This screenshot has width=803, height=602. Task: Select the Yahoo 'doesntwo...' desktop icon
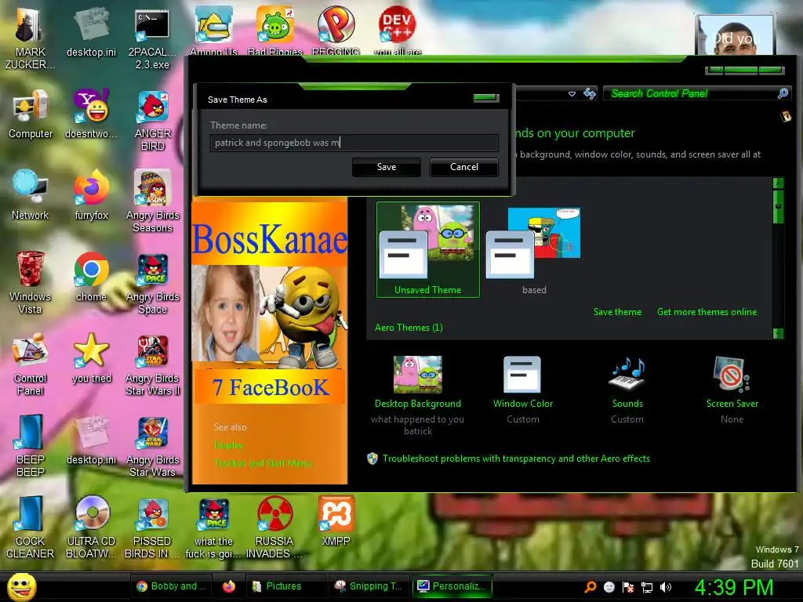click(x=91, y=114)
